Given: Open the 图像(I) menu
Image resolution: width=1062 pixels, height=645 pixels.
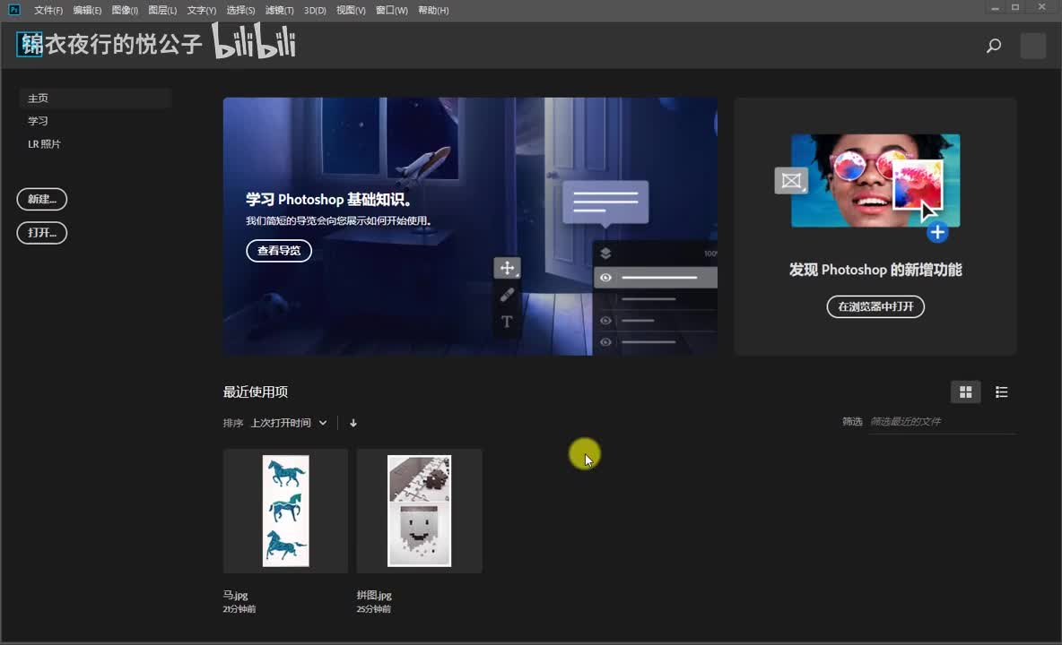Looking at the screenshot, I should click(x=125, y=10).
